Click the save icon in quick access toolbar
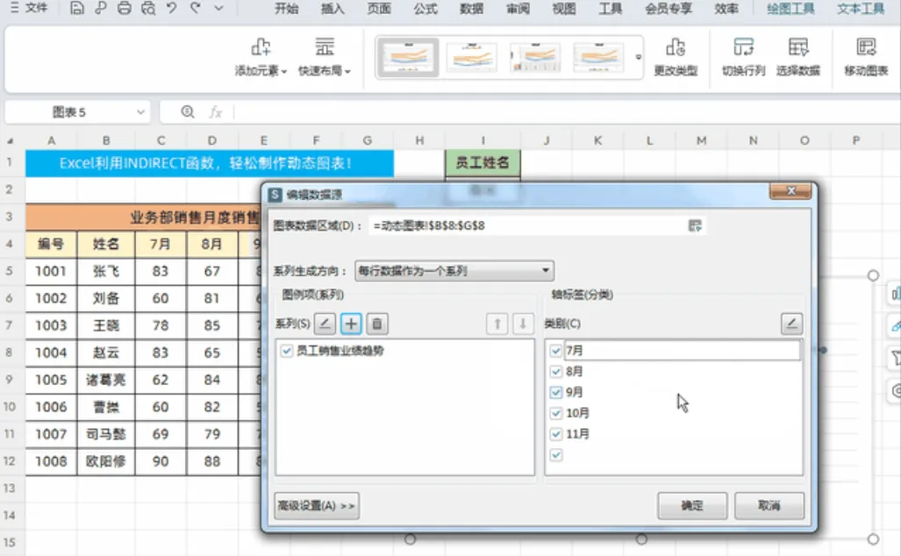901x556 pixels. tap(77, 8)
